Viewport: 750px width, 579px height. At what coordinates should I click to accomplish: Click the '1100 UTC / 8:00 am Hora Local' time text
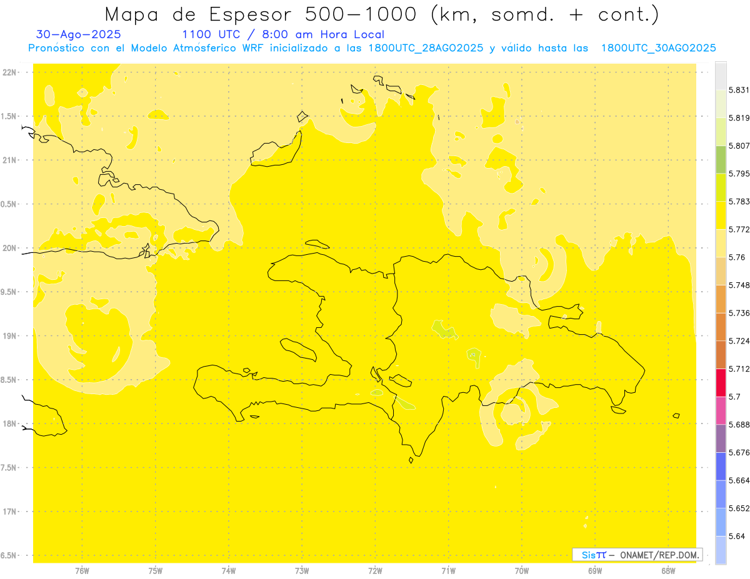coord(283,35)
